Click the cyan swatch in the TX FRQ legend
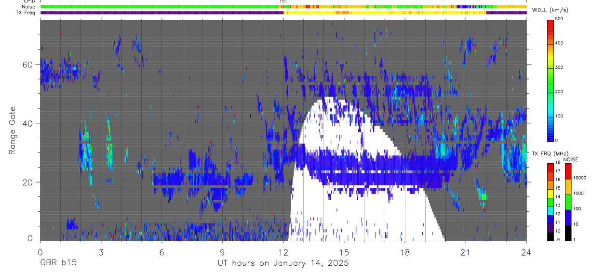This screenshot has height=273, width=592. pyautogui.click(x=550, y=210)
